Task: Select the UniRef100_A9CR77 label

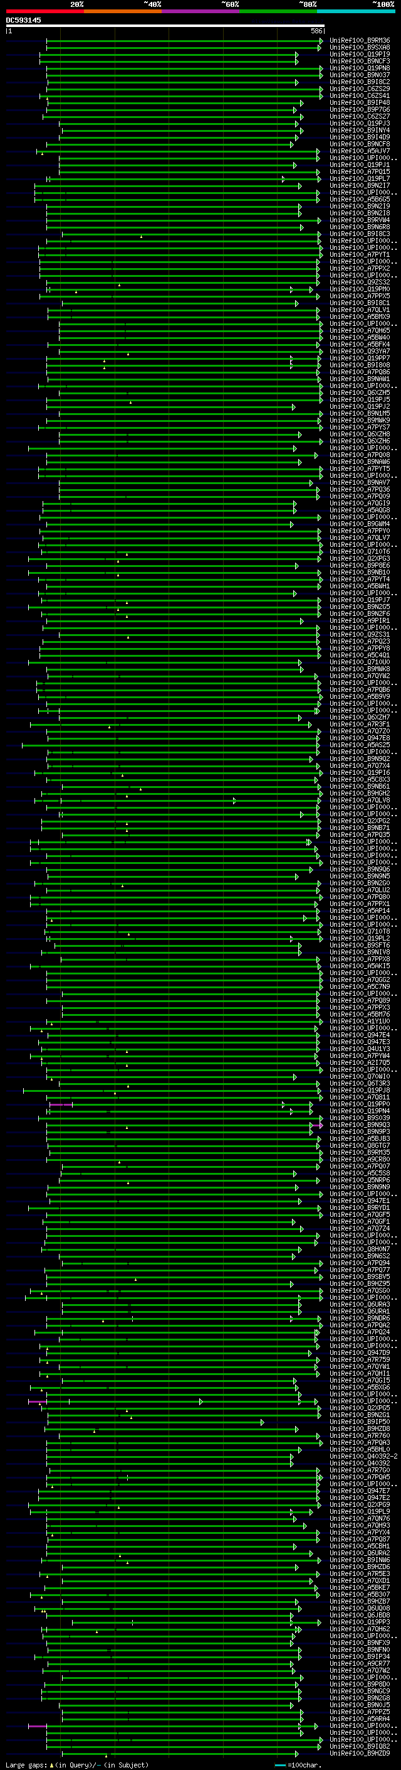Action: pyautogui.click(x=360, y=1663)
